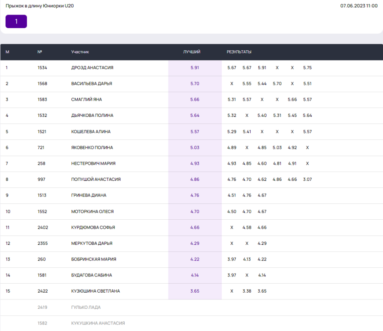383x331 pixels.
Task: Click best mark 4.76 for ГРИНЕВА ДИАНА
Action: [x=194, y=195]
